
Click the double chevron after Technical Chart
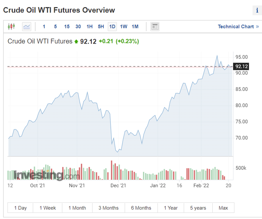pyautogui.click(x=257, y=26)
